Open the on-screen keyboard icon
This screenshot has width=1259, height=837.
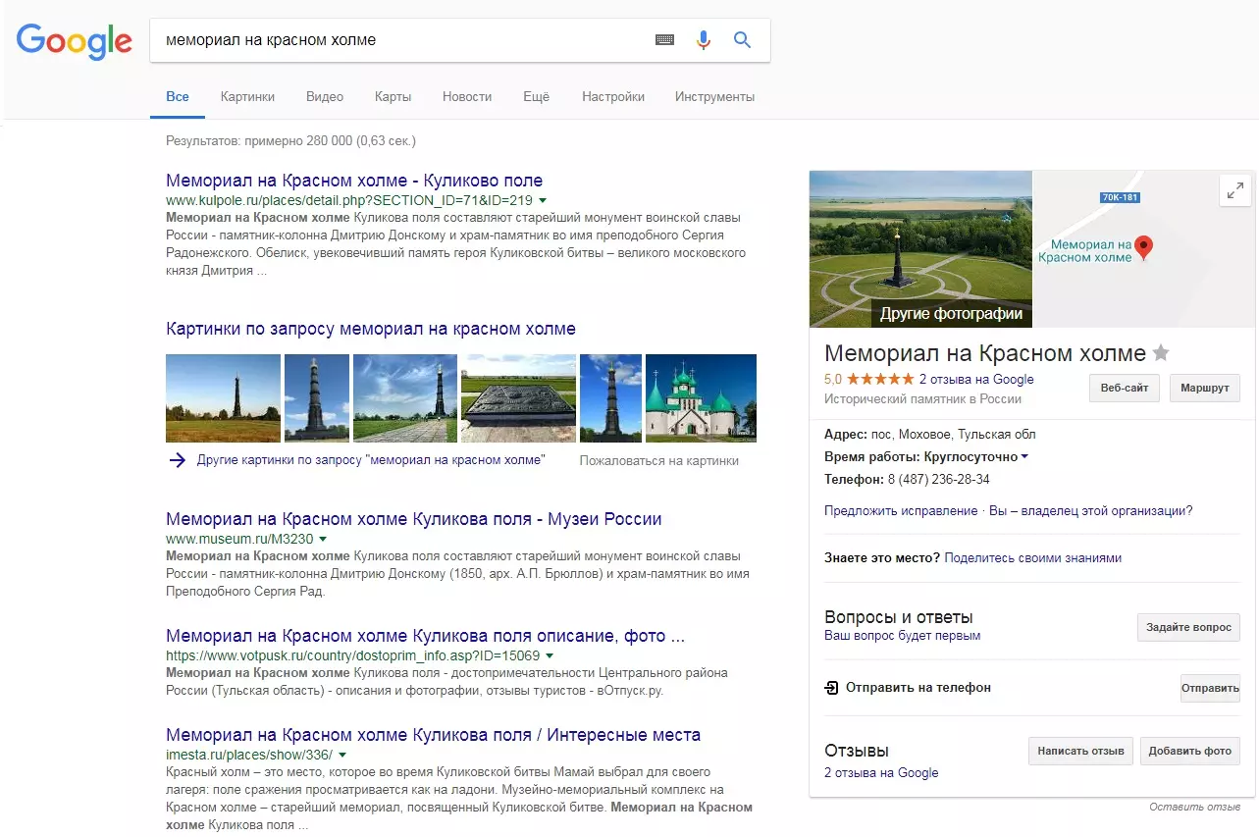[x=665, y=40]
